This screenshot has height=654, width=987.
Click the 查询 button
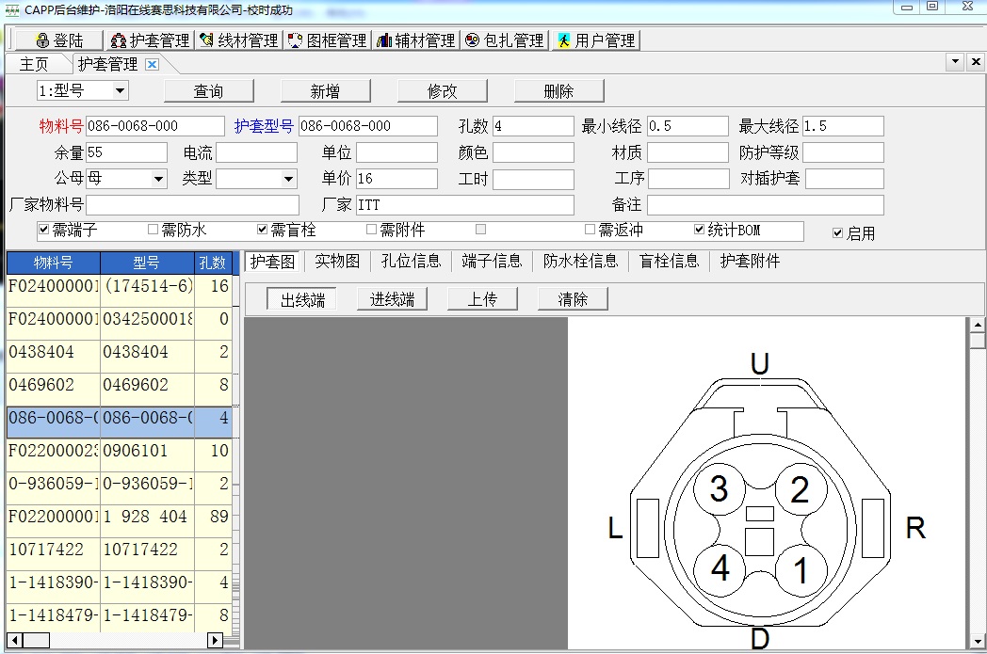(208, 91)
